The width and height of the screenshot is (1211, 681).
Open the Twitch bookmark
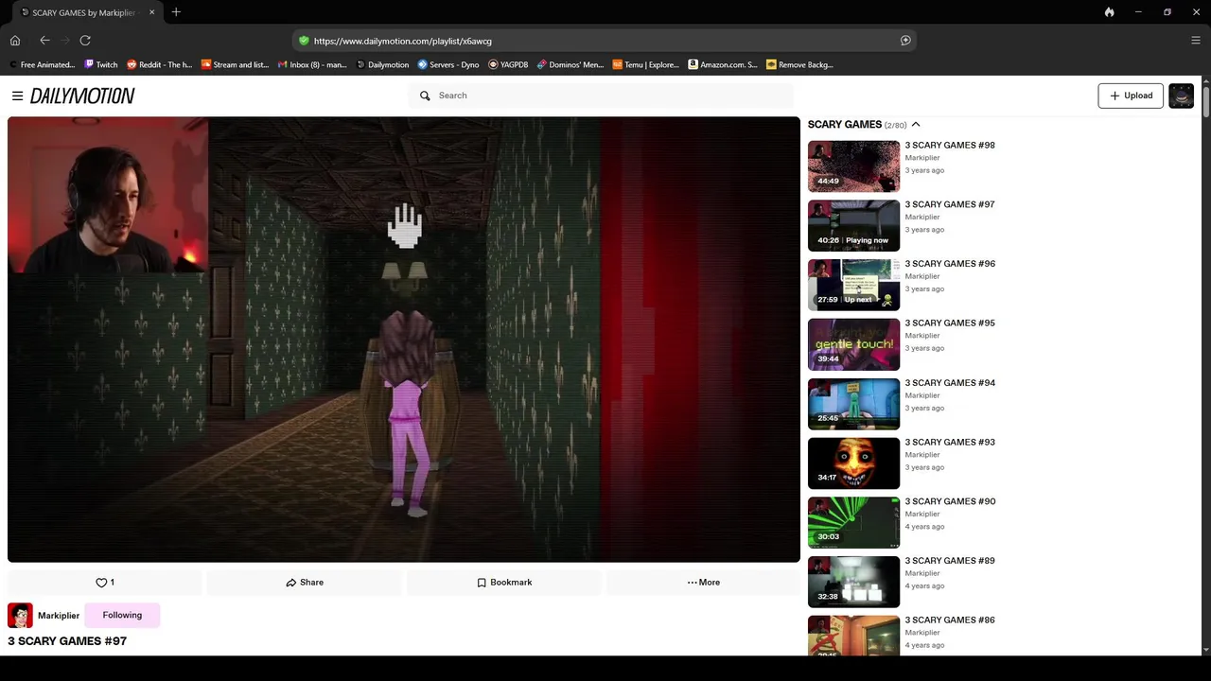click(101, 65)
